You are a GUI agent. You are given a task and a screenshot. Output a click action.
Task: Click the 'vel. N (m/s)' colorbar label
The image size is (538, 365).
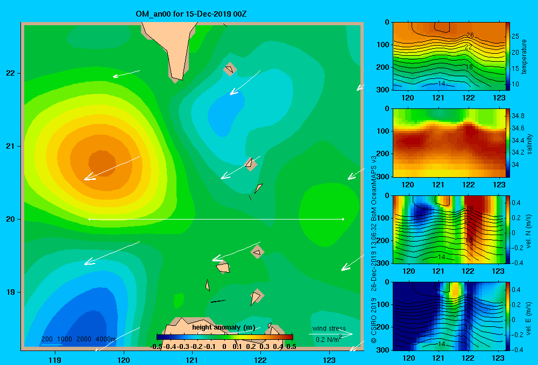tap(528, 231)
